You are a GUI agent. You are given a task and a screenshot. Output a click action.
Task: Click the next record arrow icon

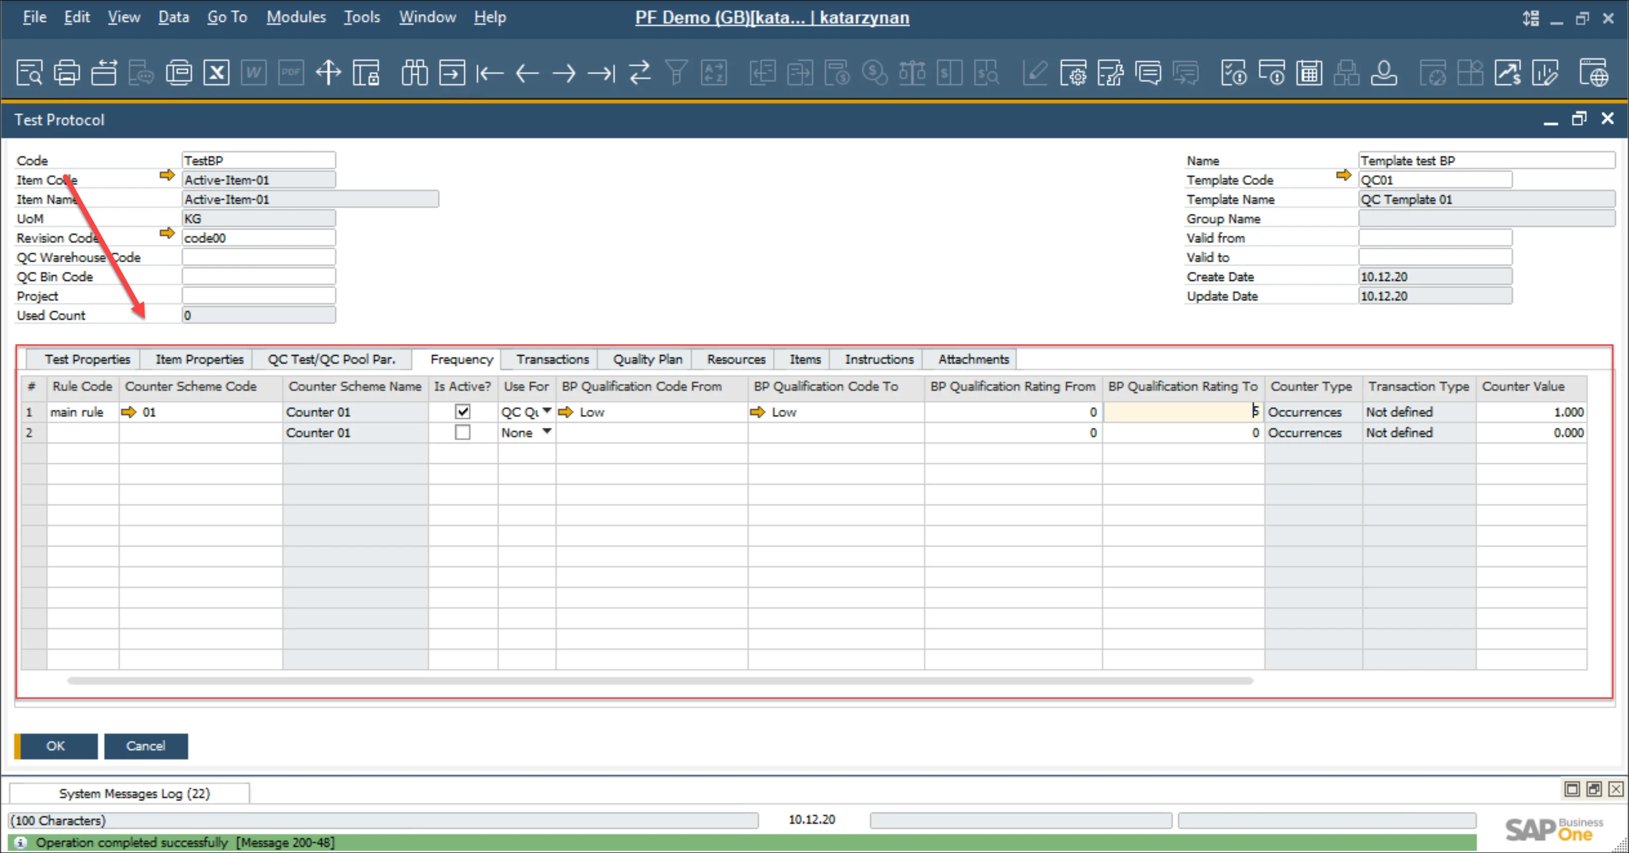click(563, 73)
